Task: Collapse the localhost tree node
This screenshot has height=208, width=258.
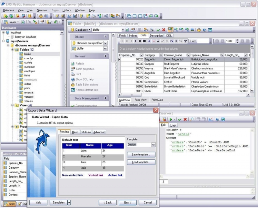Action: click(4, 33)
